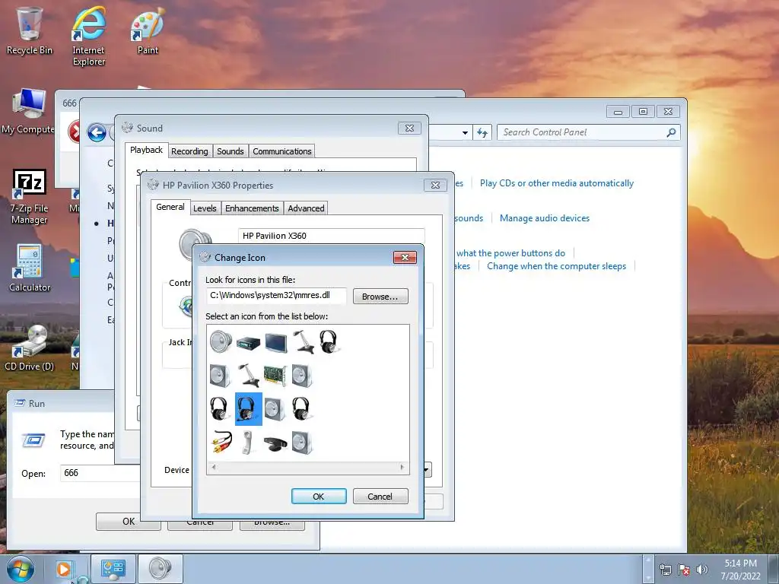Select the General tab in Properties
Image resolution: width=779 pixels, height=584 pixels.
[170, 207]
